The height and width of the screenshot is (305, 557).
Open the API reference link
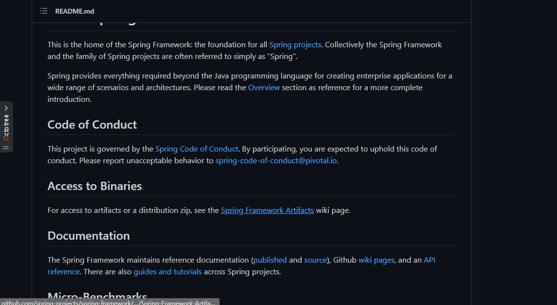point(429,260)
